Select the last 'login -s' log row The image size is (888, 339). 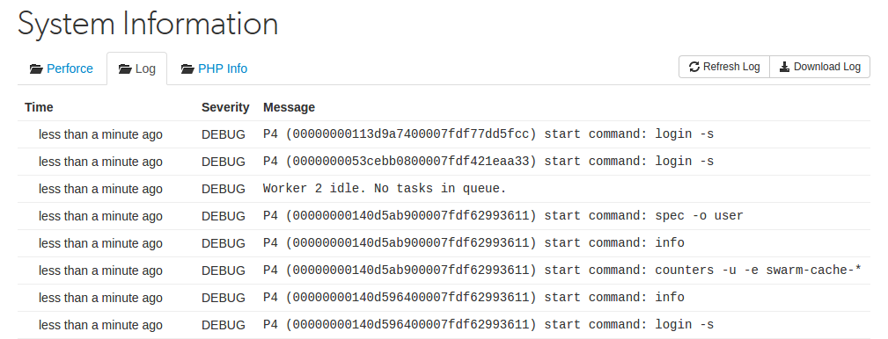pos(444,324)
